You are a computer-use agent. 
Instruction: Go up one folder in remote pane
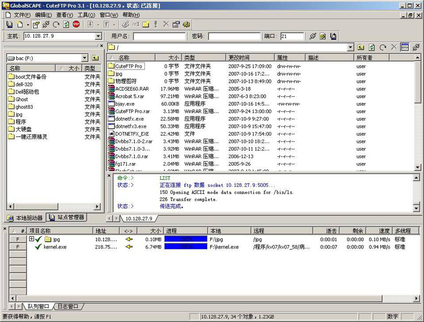(361, 47)
